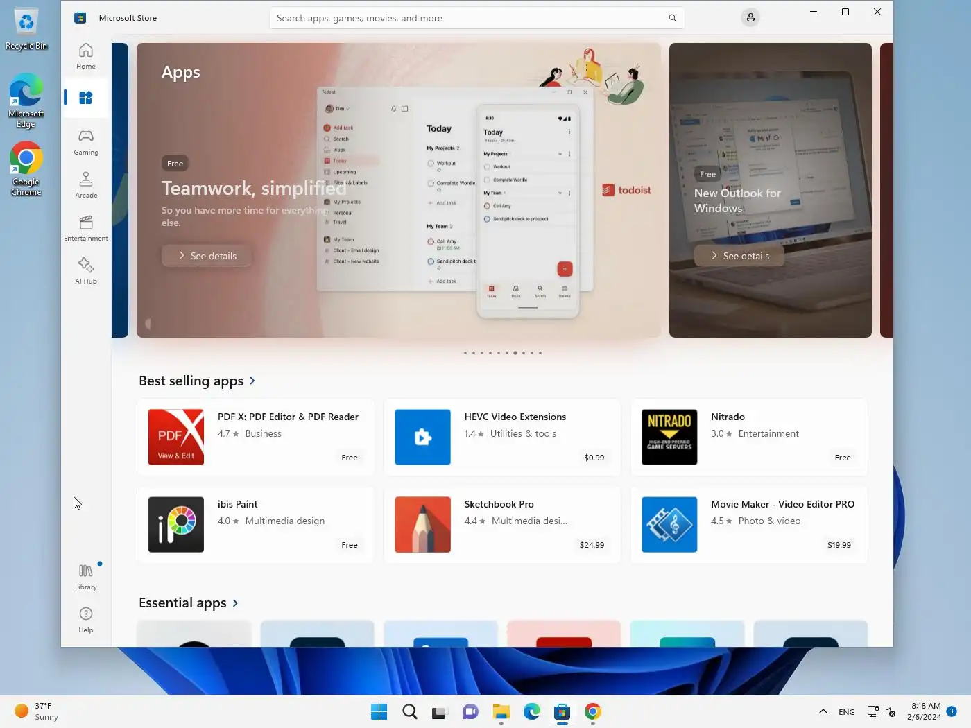Go to the Arcade section
971x728 pixels.
[x=86, y=185]
